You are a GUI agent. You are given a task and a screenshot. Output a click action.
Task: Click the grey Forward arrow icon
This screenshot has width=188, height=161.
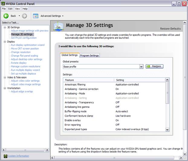click(24, 16)
